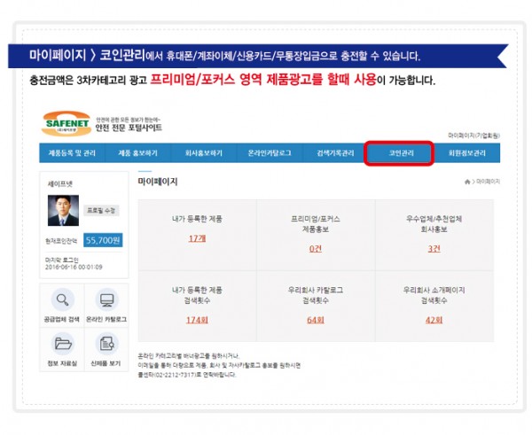The height and width of the screenshot is (435, 532).
Task: Open the highlighted 코인관리 menu
Action: click(x=399, y=153)
